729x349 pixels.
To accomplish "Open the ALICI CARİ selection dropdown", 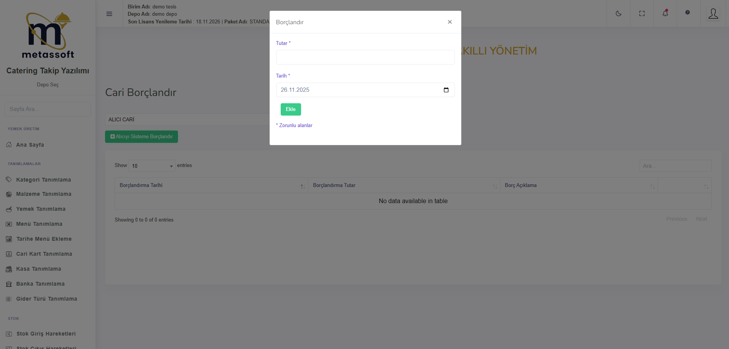I will click(x=187, y=119).
